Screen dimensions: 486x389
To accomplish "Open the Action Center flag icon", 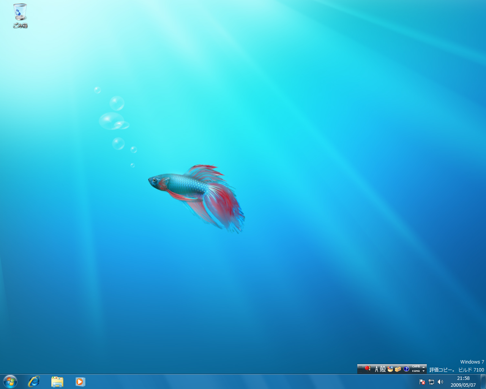I will pyautogui.click(x=422, y=382).
